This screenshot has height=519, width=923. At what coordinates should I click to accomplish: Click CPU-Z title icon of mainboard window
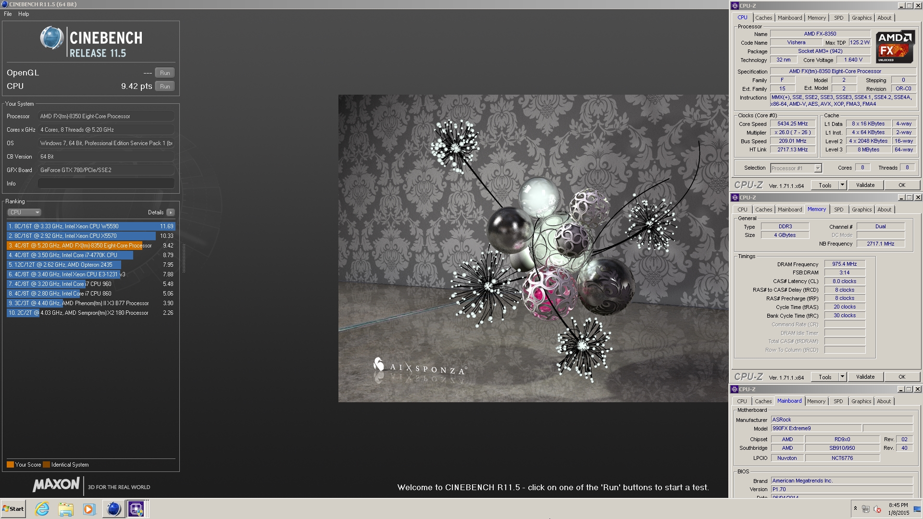[x=735, y=389]
